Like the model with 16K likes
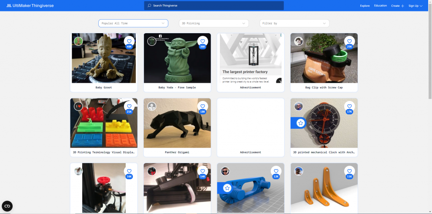The width and height of the screenshot is (432, 214). click(129, 171)
